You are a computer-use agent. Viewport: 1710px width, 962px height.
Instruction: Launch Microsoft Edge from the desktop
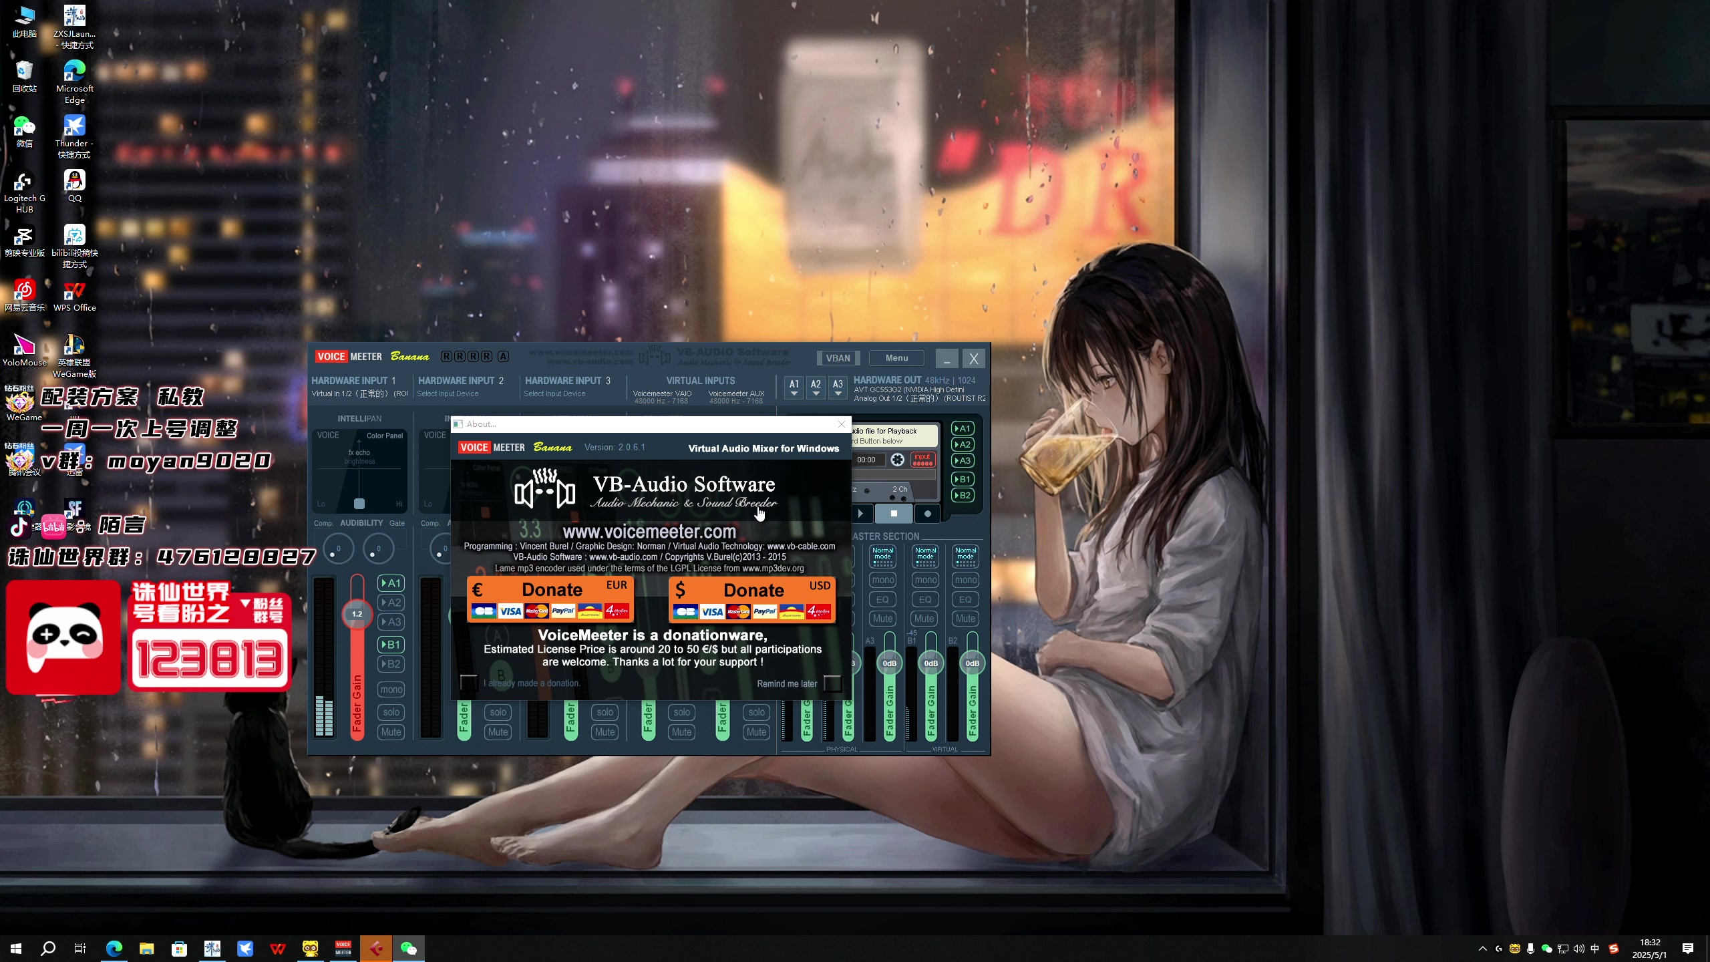pos(75,82)
